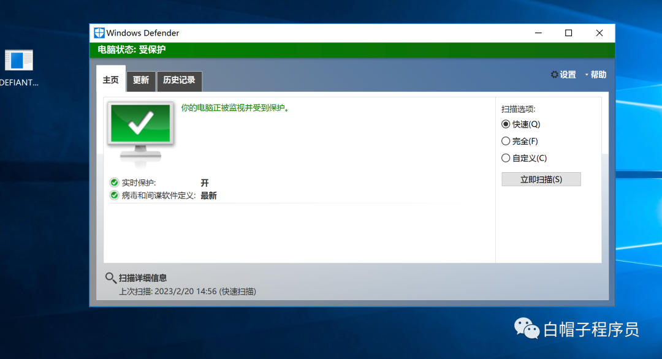Switch to the 主页 tab
662x359 pixels.
(111, 79)
